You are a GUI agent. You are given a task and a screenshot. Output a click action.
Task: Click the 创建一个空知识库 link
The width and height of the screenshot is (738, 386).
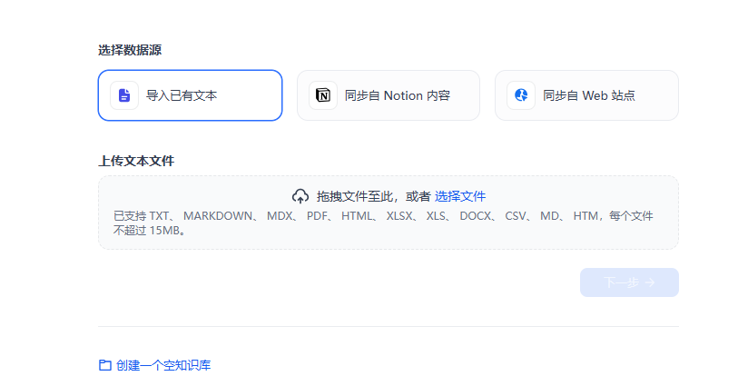pyautogui.click(x=163, y=365)
